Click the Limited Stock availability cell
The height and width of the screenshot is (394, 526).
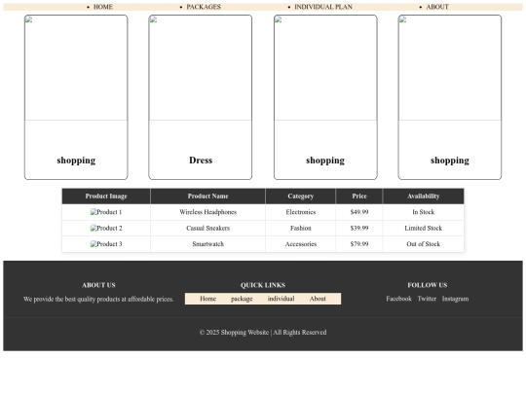(424, 229)
